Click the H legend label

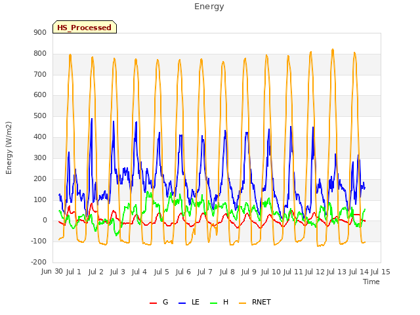pyautogui.click(x=226, y=302)
